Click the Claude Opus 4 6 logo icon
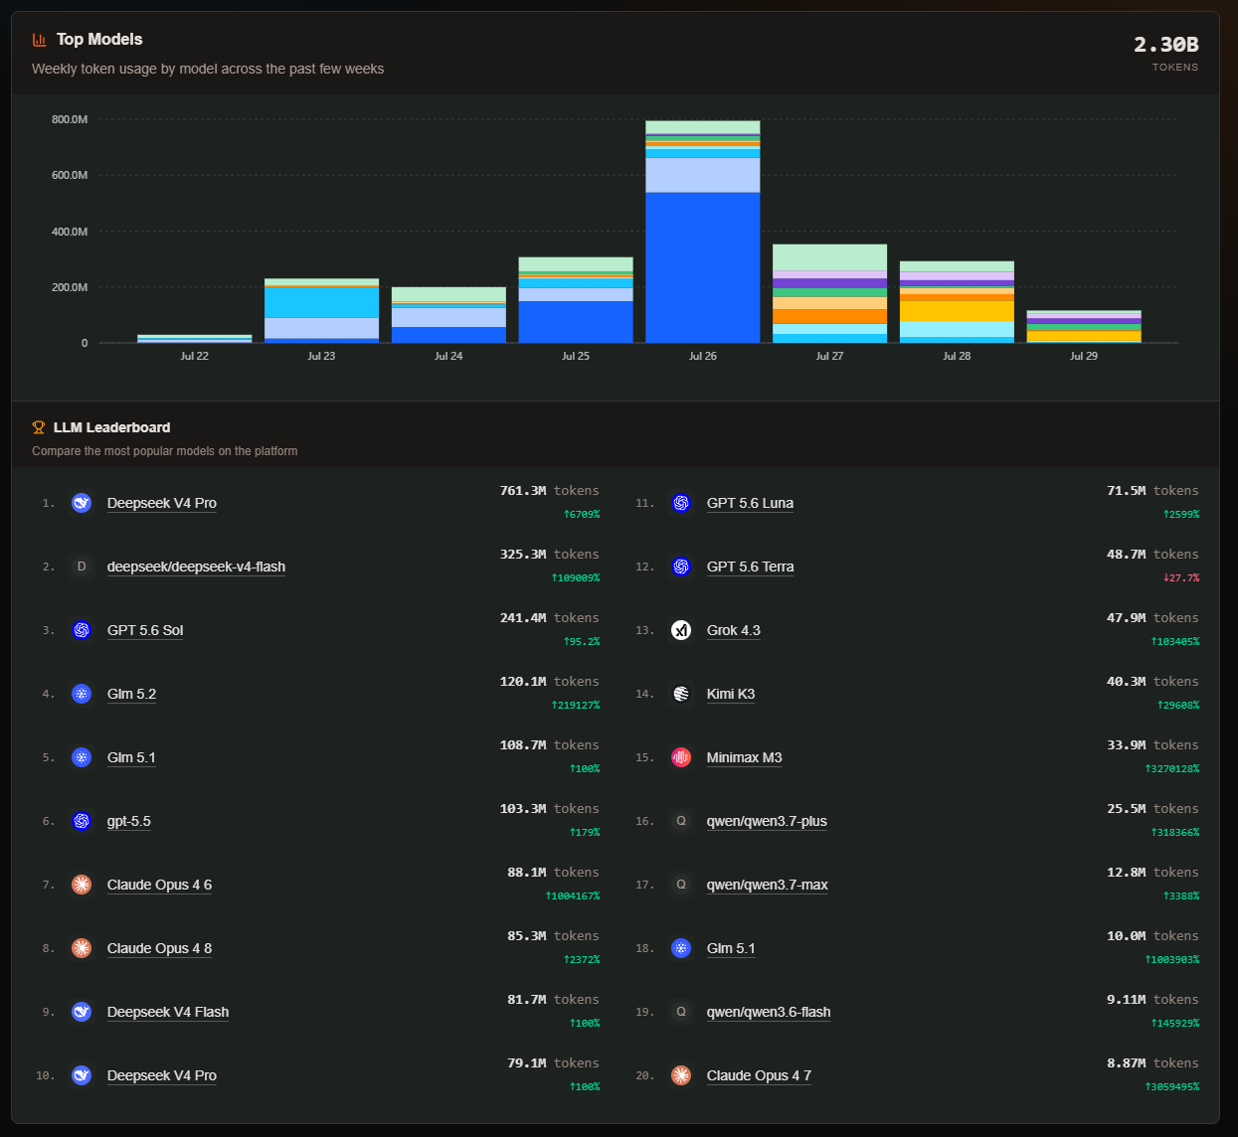 coord(82,885)
